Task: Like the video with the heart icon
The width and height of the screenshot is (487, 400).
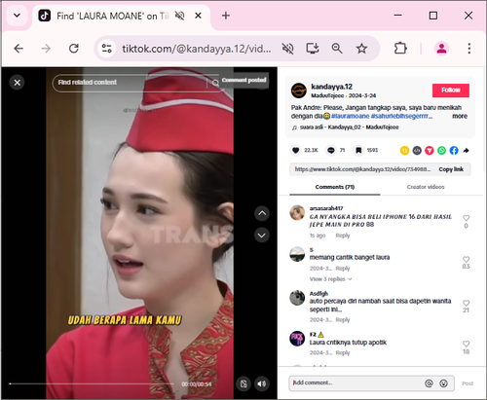Action: (295, 150)
